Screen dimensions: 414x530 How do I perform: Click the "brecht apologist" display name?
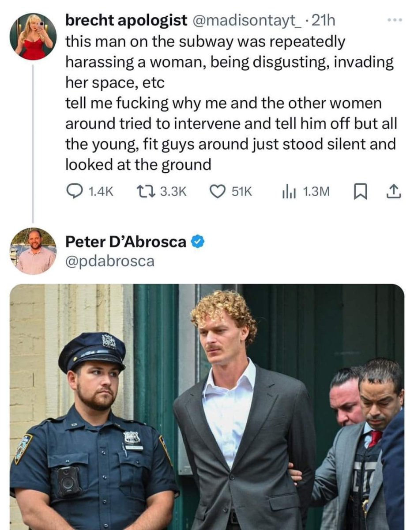[126, 21]
